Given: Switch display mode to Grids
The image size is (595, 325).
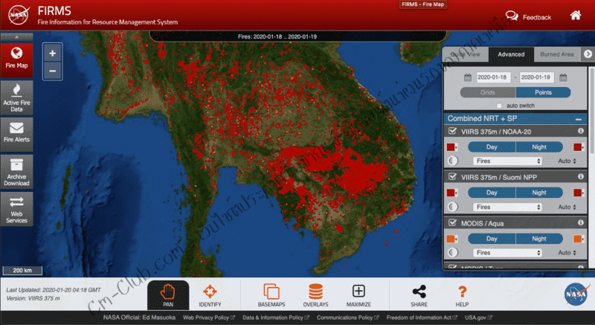Looking at the screenshot, I should click(x=488, y=92).
